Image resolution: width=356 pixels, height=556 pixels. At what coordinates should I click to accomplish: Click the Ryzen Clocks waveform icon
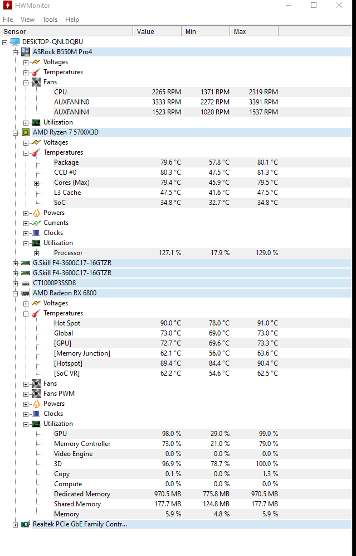(36, 233)
